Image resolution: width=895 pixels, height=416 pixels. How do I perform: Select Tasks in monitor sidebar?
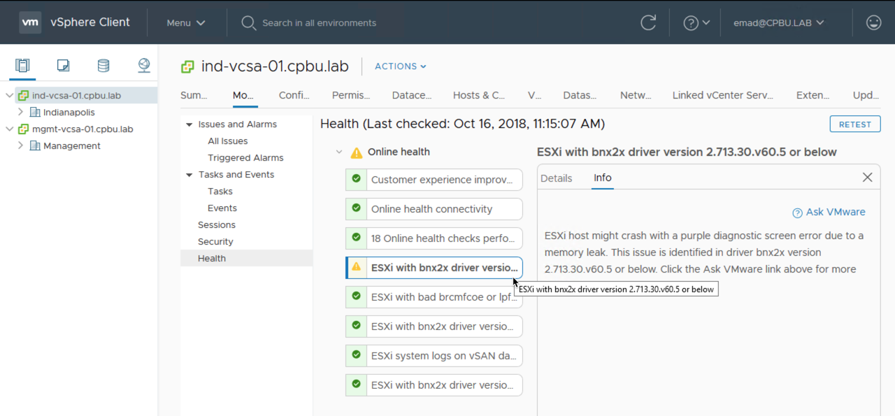tap(220, 192)
